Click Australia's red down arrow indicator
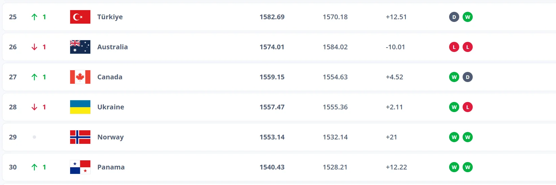The height and width of the screenshot is (185, 556). coord(34,47)
